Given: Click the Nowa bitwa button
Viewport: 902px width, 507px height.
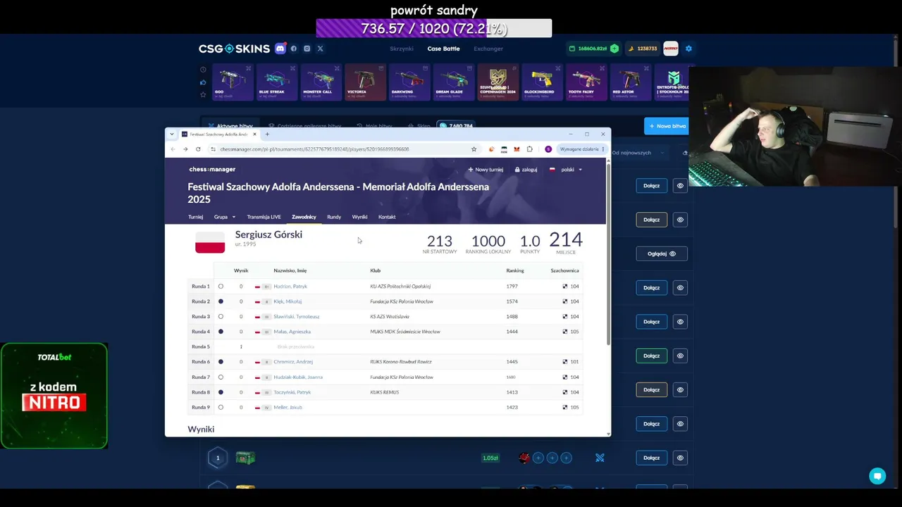Looking at the screenshot, I should tap(667, 126).
